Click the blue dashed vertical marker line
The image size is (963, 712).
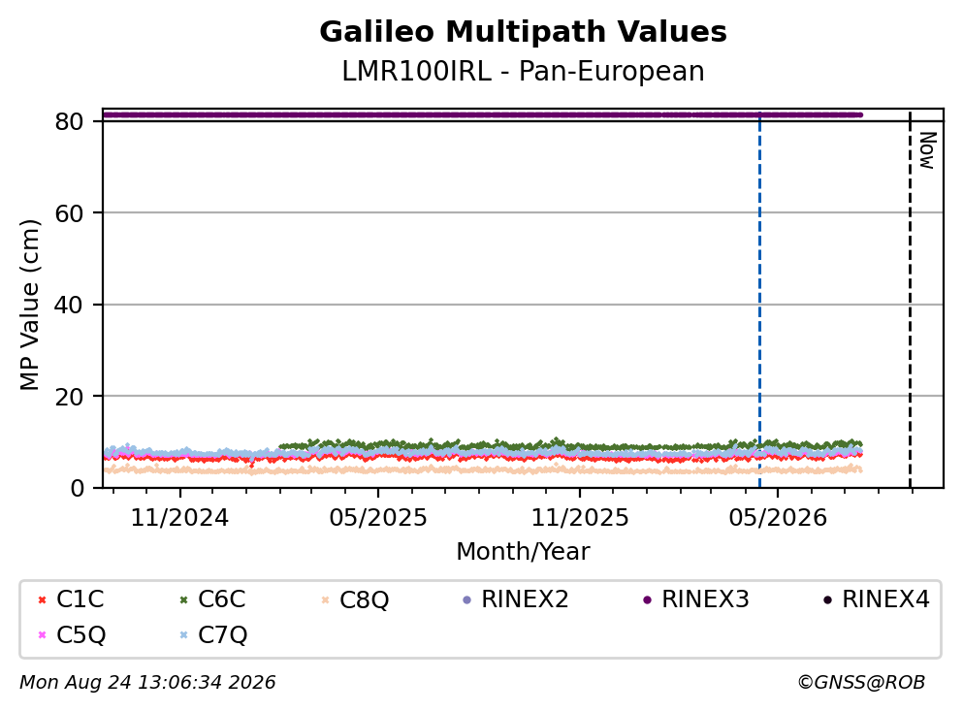point(759,299)
